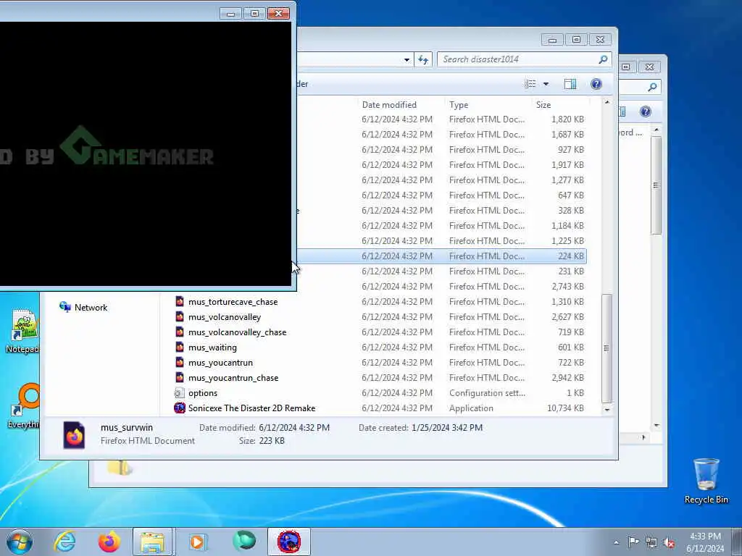Click the mus_survwin details pane icon
Viewport: 742px width, 556px height.
(x=75, y=434)
